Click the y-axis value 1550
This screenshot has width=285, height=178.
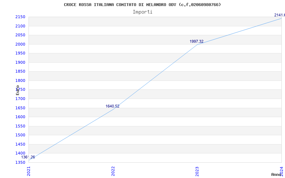pyautogui.click(x=20, y=126)
